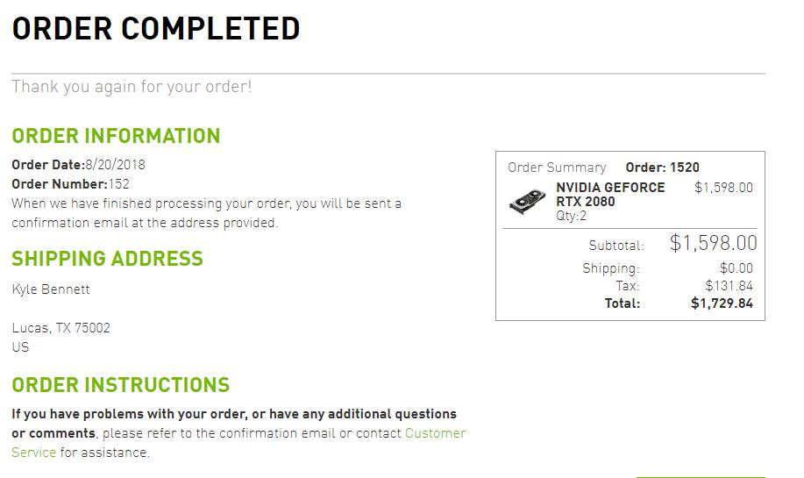The image size is (804, 478).
Task: Click the Order Number value 152
Action: tap(118, 184)
